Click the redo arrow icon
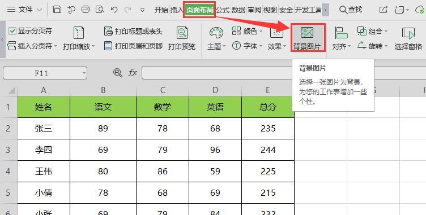 [127, 10]
